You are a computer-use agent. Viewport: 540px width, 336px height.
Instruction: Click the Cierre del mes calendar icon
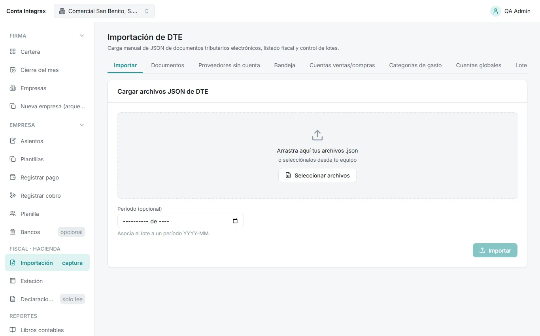pyautogui.click(x=13, y=70)
